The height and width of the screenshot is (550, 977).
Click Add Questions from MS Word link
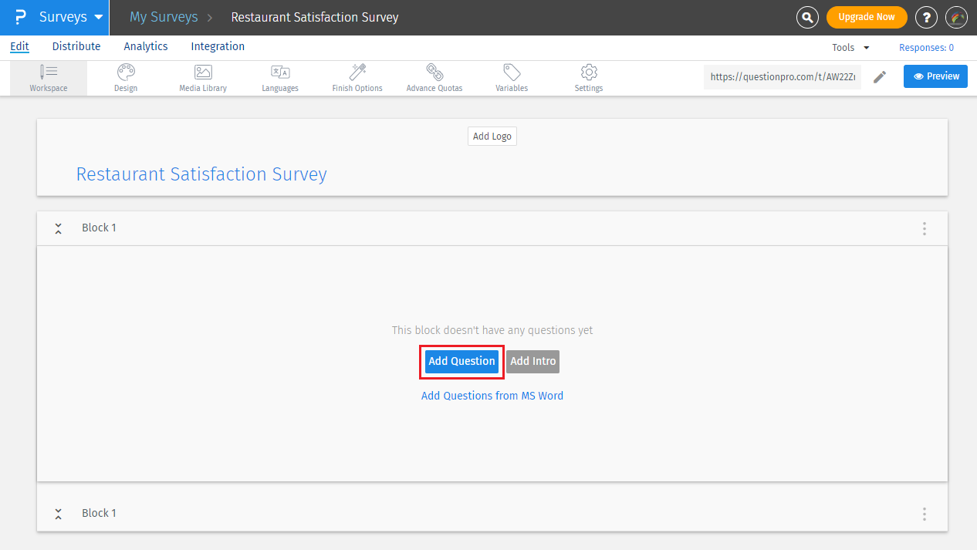[x=492, y=396]
